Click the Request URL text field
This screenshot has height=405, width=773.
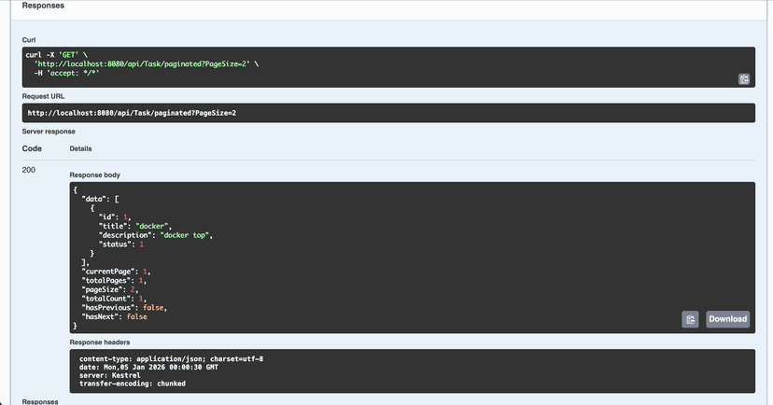click(x=388, y=113)
